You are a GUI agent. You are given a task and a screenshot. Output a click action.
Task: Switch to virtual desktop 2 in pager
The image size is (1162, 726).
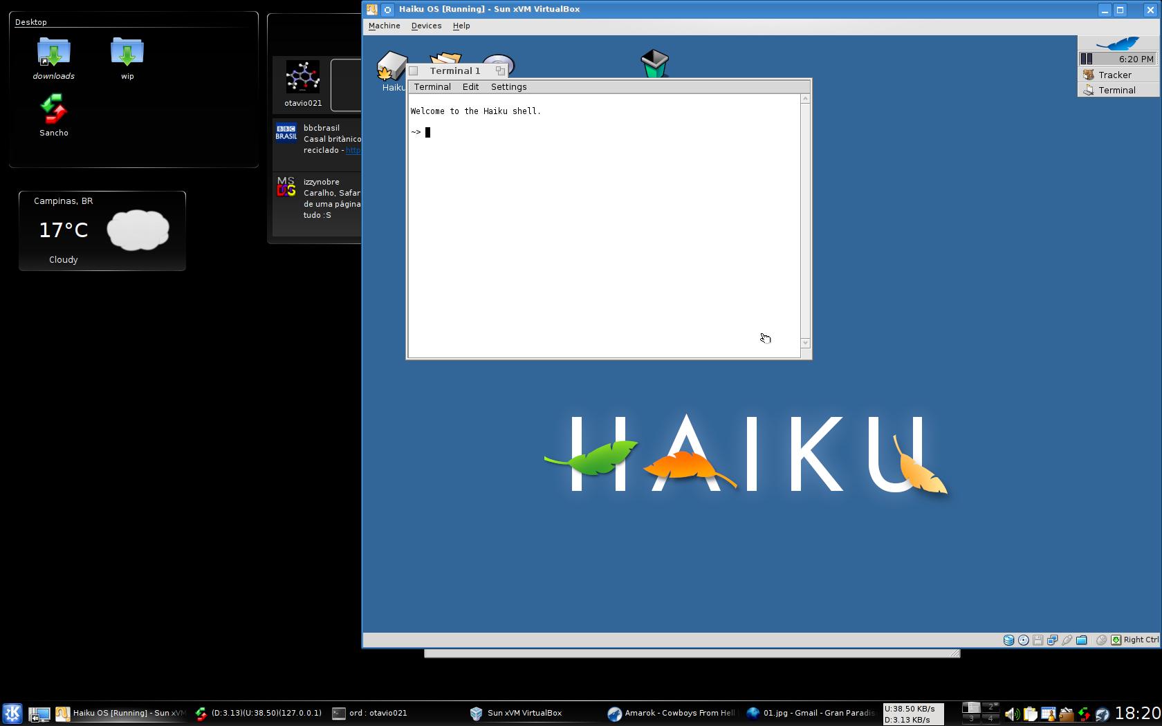point(990,707)
